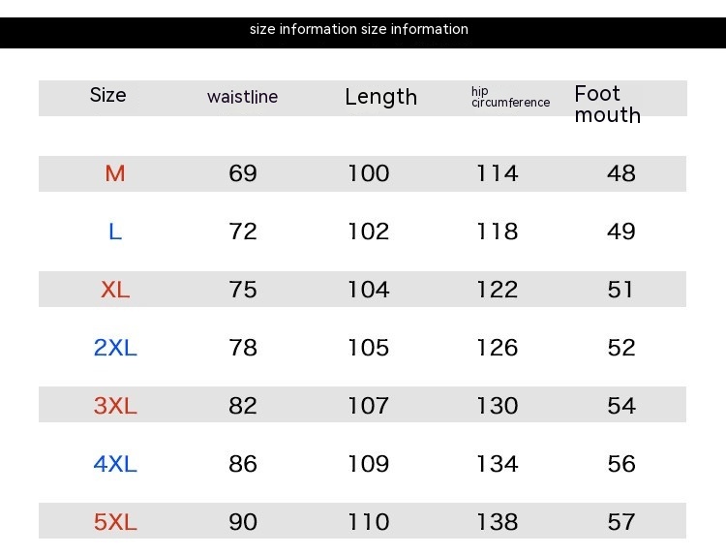Select the XL size label
This screenshot has width=726, height=555.
[x=115, y=290]
